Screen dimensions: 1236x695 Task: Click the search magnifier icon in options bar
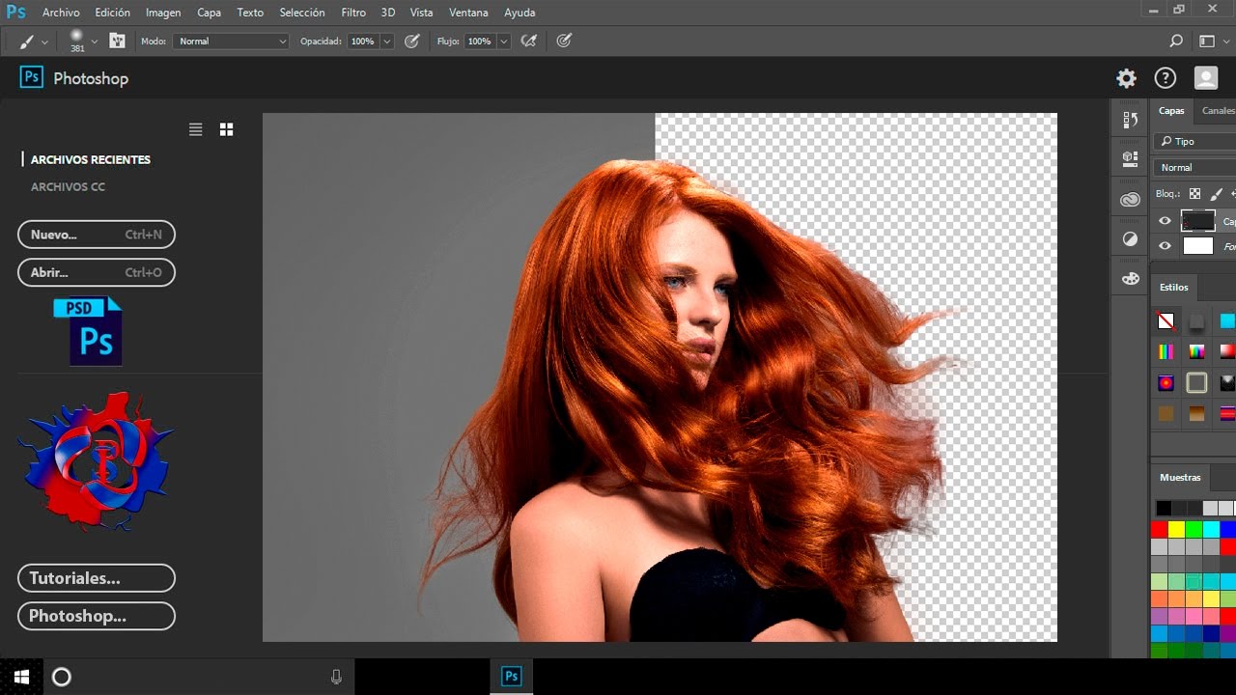click(1176, 41)
